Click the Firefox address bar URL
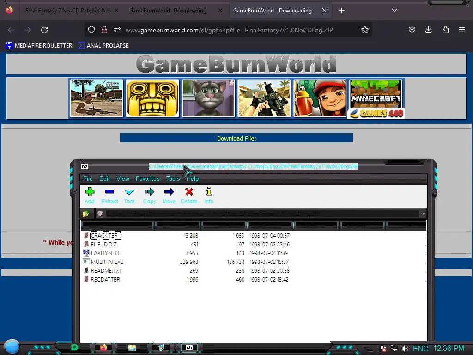The width and height of the screenshot is (473, 355). click(x=229, y=30)
